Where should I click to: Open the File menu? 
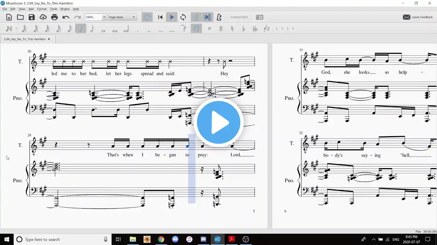(5, 9)
